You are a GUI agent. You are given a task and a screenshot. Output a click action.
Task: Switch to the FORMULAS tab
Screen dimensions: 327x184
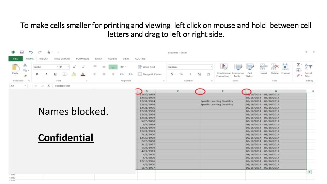tap(82, 59)
